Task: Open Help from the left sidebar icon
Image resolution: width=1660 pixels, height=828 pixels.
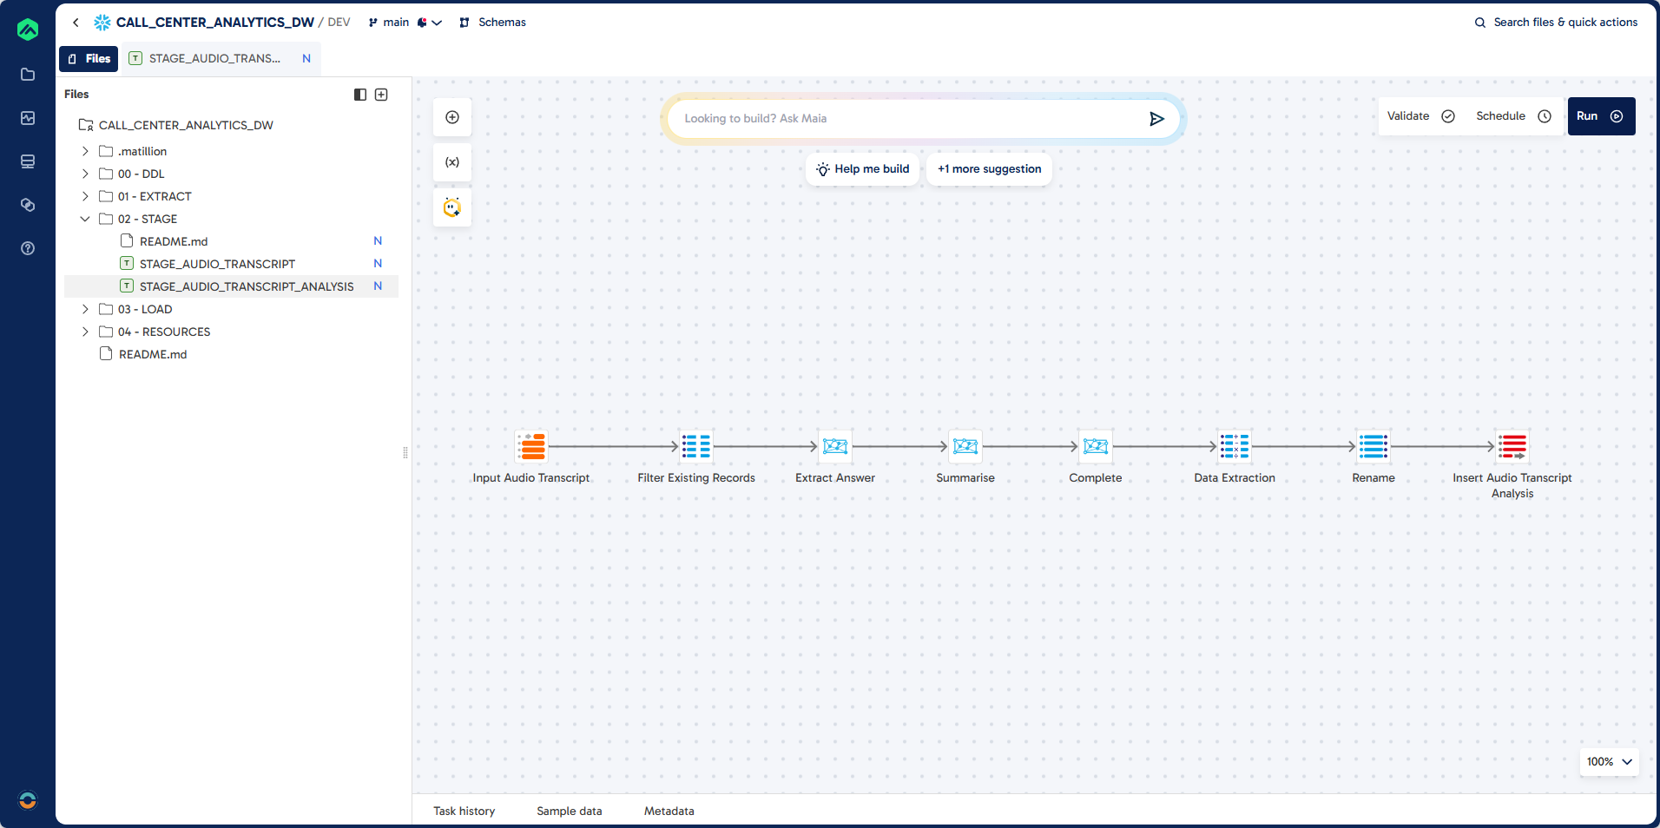Action: 28,248
